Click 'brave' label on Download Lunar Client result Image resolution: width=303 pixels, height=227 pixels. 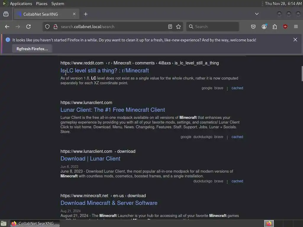tap(219, 181)
